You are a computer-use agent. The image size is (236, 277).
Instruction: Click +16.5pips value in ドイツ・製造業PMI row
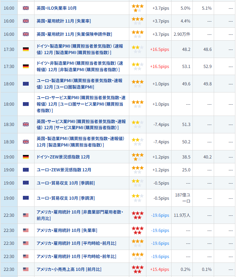click(x=159, y=49)
